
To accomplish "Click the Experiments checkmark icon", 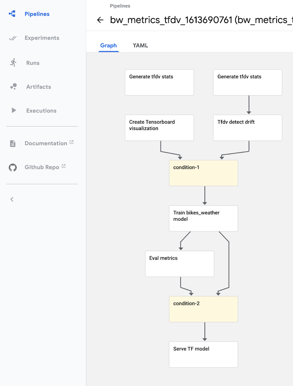I will tap(13, 38).
